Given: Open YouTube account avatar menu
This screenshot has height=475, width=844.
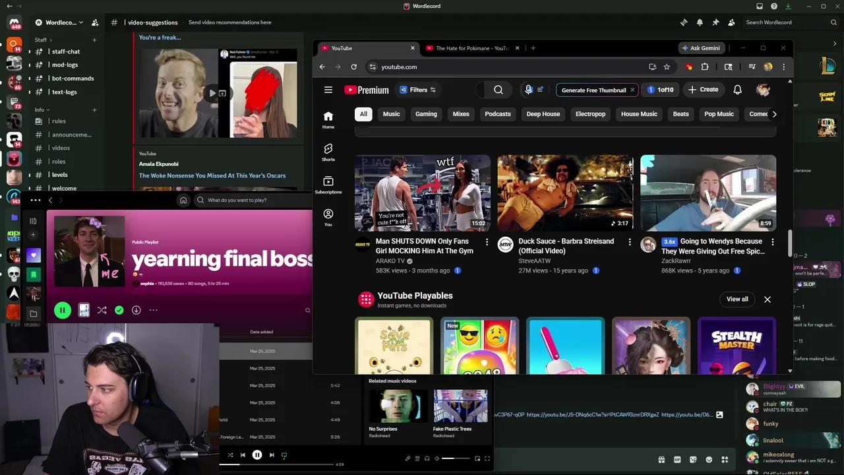Looking at the screenshot, I should pyautogui.click(x=763, y=90).
